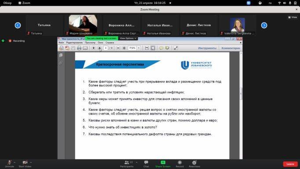Open the Инструменты panel

207,48
